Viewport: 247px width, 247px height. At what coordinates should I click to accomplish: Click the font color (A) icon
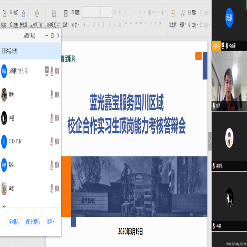tap(104, 24)
